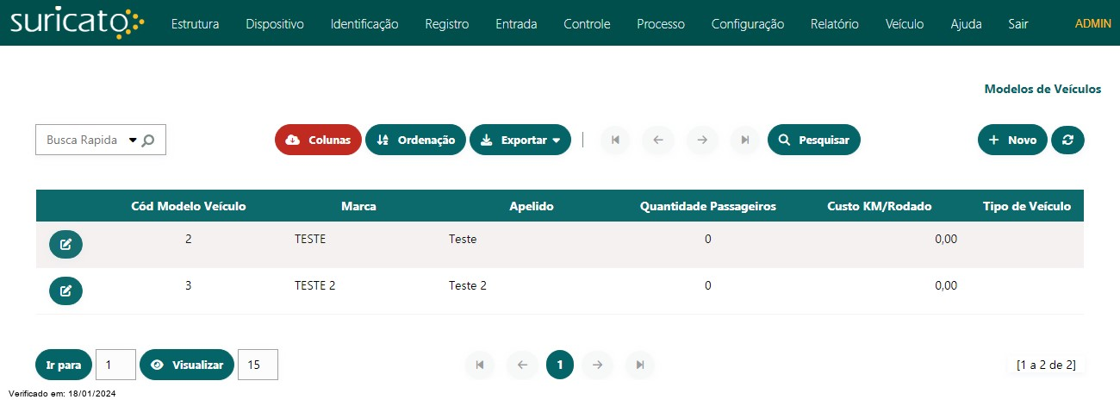Expand the Exportar dropdown
The height and width of the screenshot is (406, 1120).
coord(520,140)
